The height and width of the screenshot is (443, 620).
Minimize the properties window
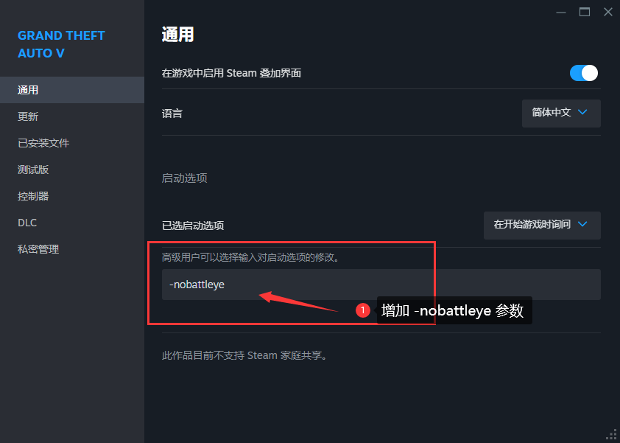pyautogui.click(x=560, y=13)
